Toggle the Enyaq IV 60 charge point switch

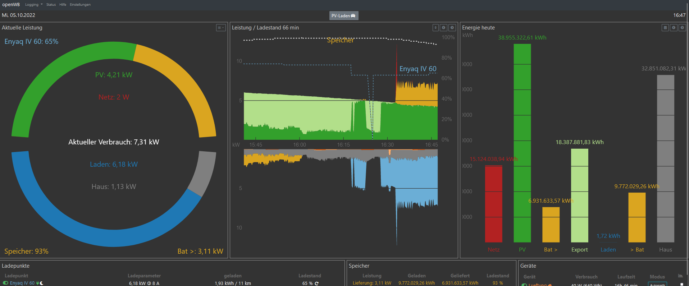6,283
